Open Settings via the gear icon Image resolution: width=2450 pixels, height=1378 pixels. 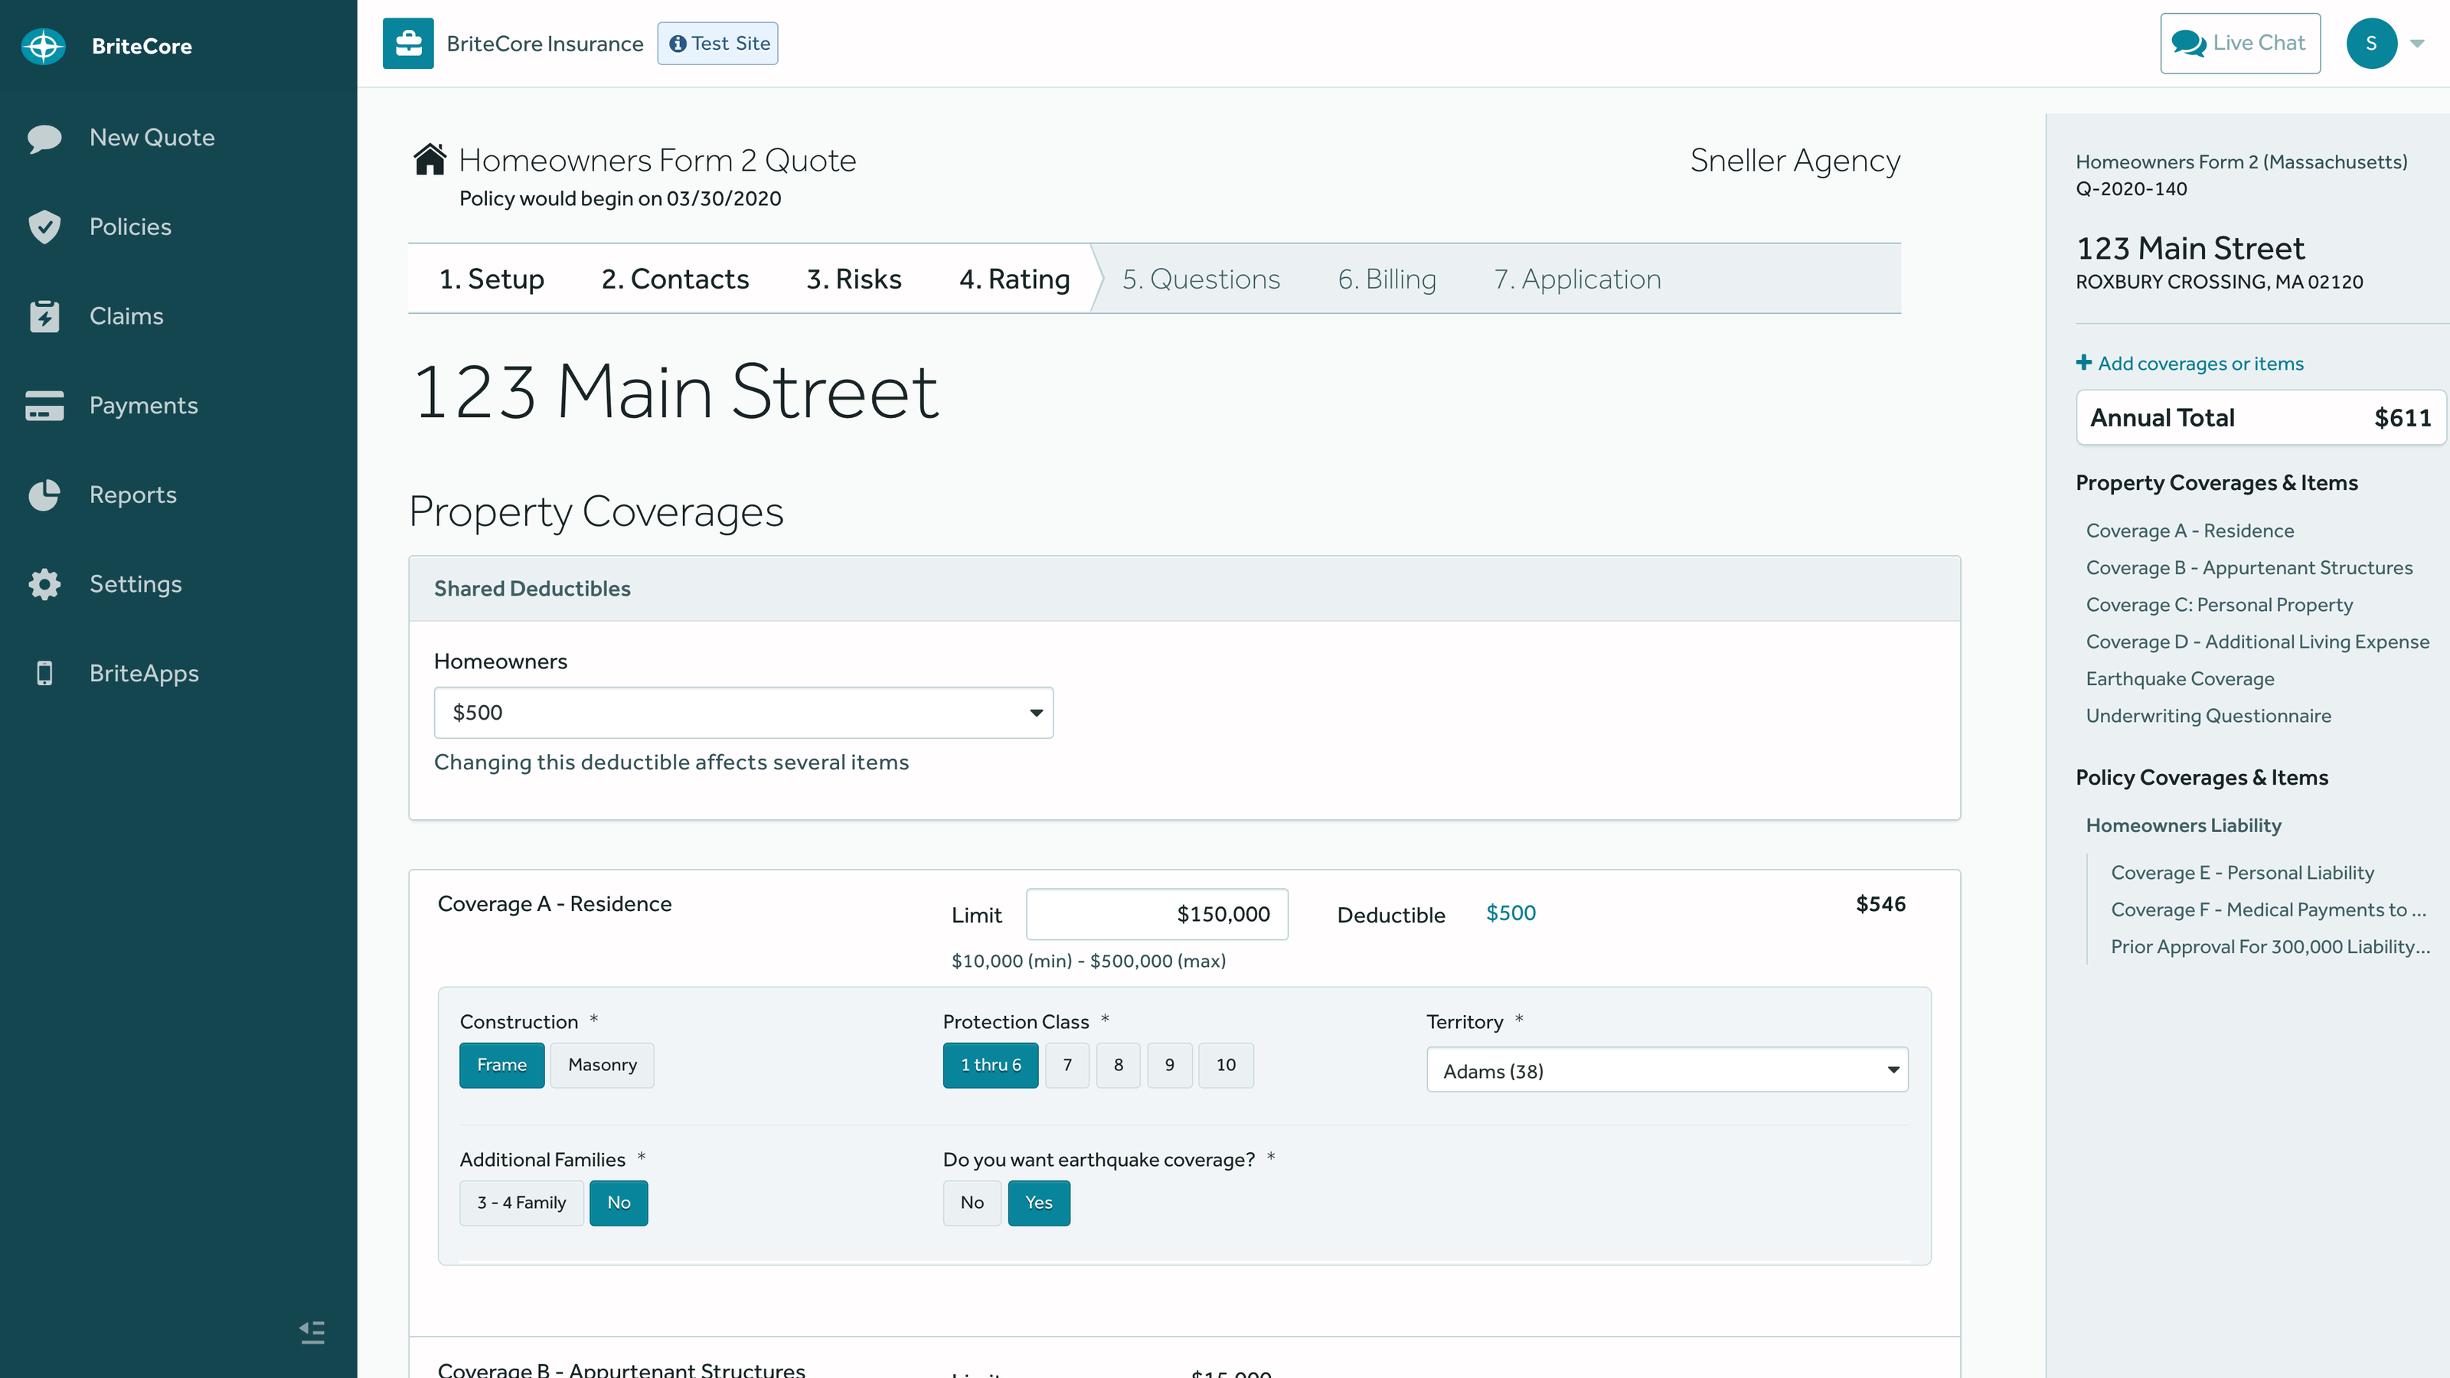[x=44, y=584]
